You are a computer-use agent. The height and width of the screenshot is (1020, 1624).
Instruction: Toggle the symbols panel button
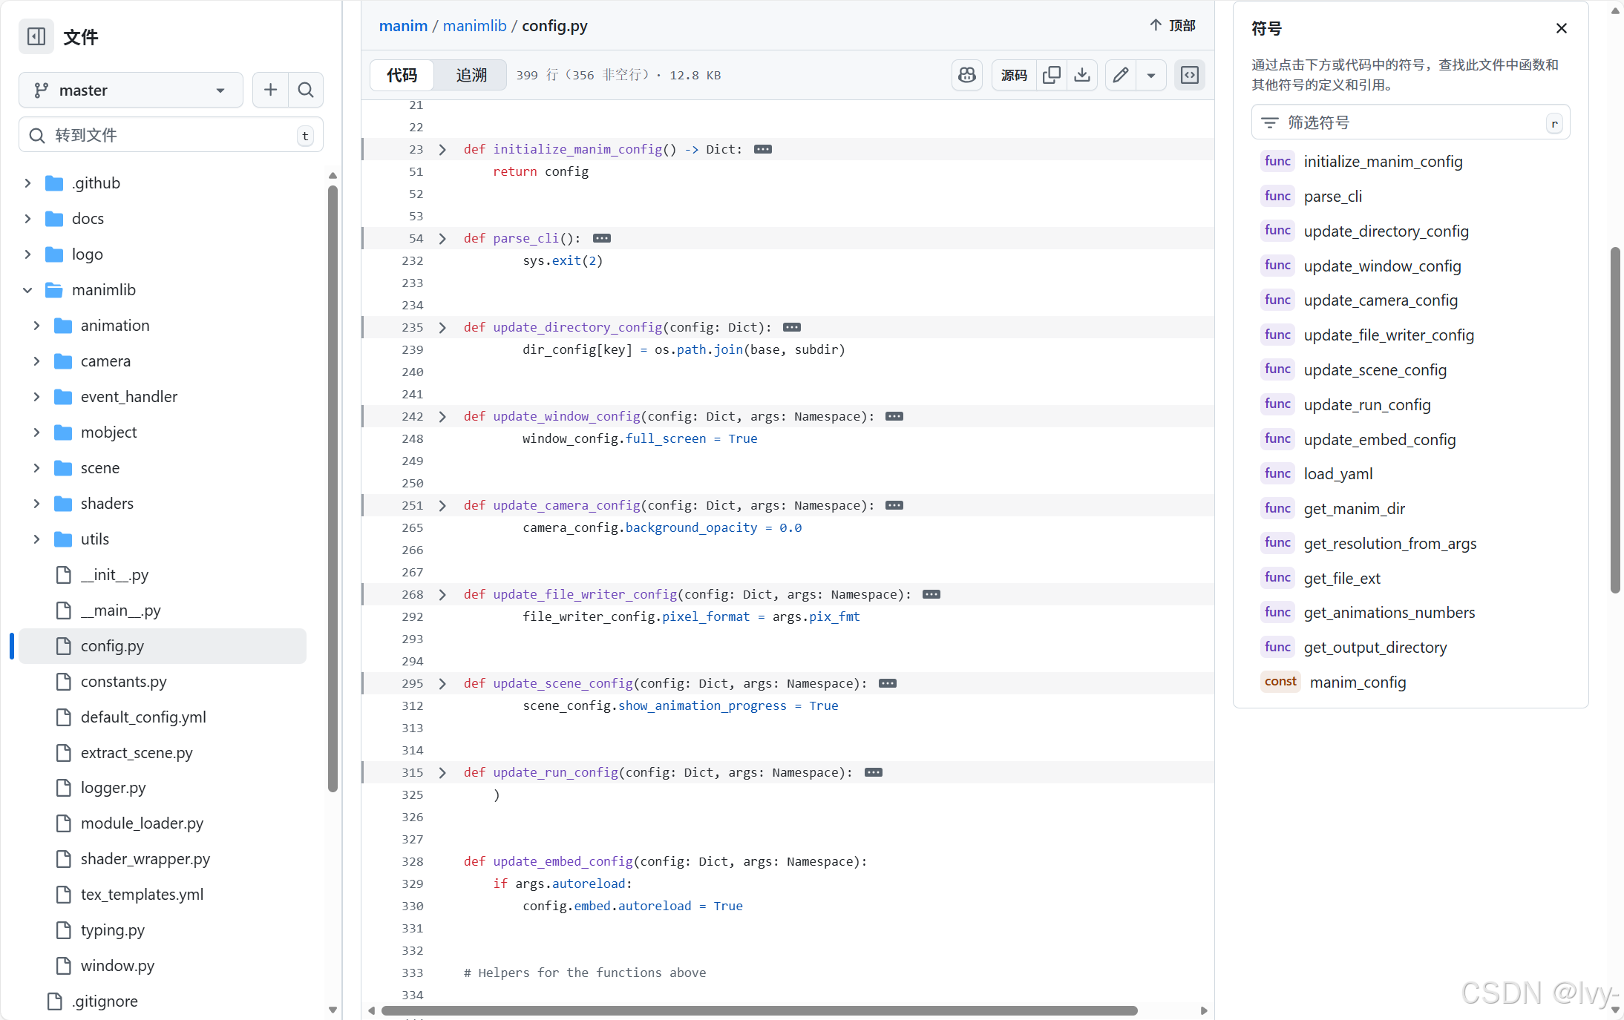1190,75
